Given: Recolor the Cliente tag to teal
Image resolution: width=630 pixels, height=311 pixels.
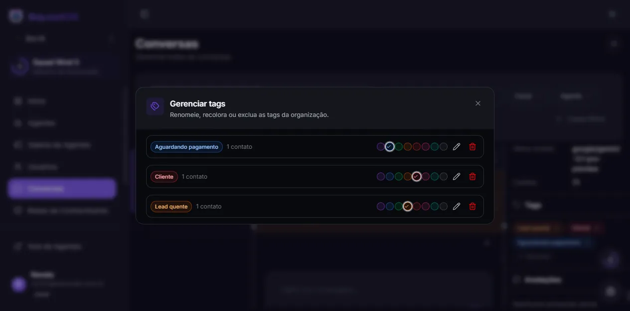Looking at the screenshot, I should (435, 177).
